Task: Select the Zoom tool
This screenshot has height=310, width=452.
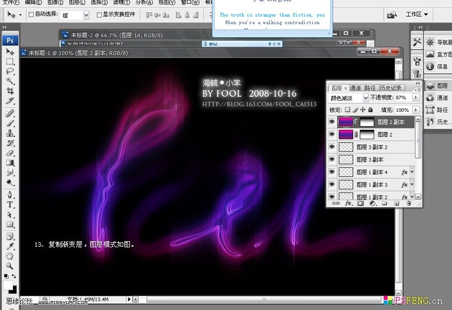Action: tap(10, 266)
